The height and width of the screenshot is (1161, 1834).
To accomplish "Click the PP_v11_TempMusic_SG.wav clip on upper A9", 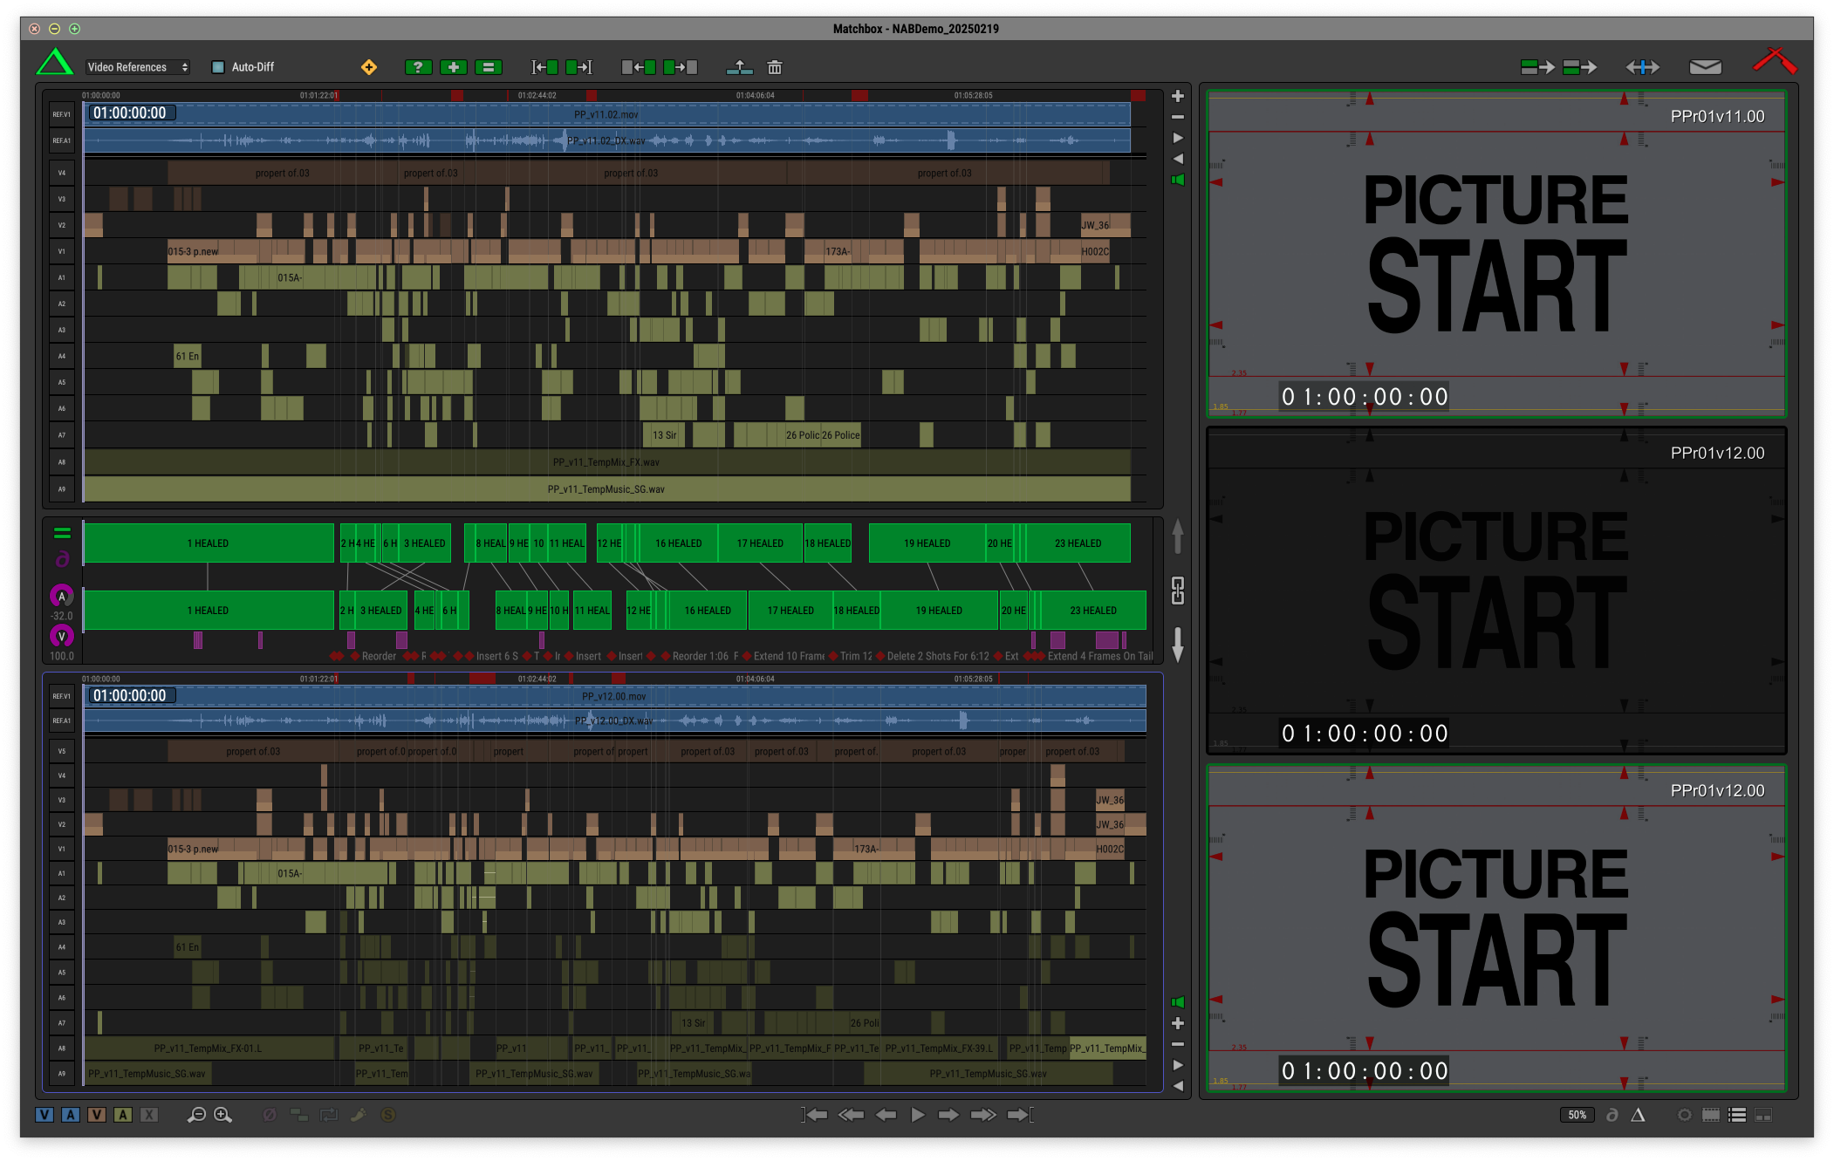I will pyautogui.click(x=606, y=489).
